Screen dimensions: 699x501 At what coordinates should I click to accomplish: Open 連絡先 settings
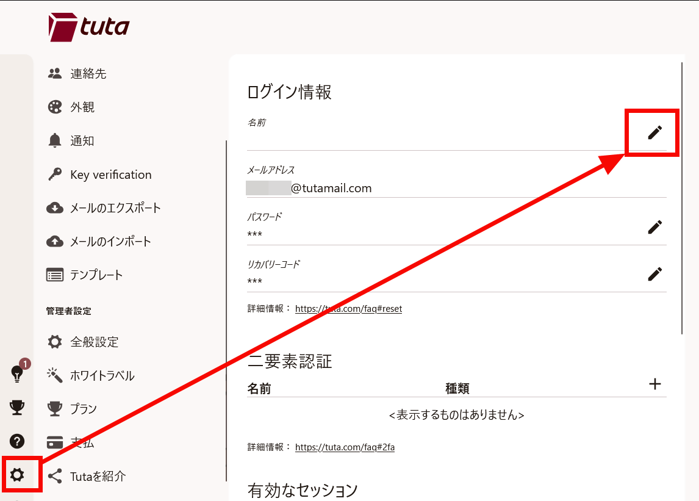coord(88,74)
